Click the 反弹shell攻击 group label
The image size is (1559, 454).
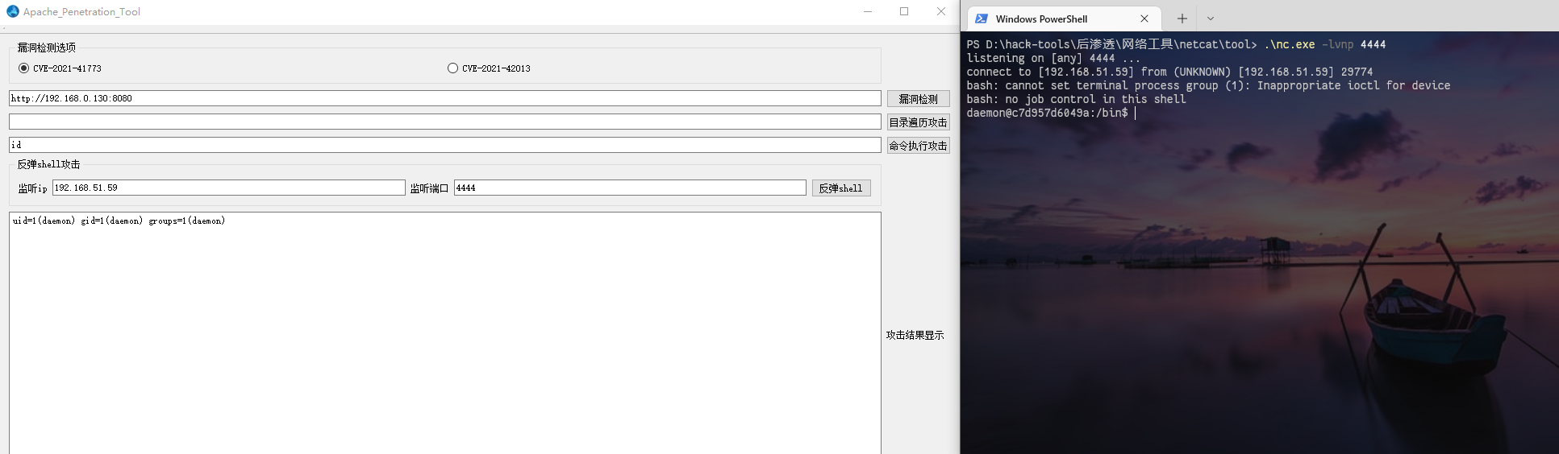click(48, 164)
